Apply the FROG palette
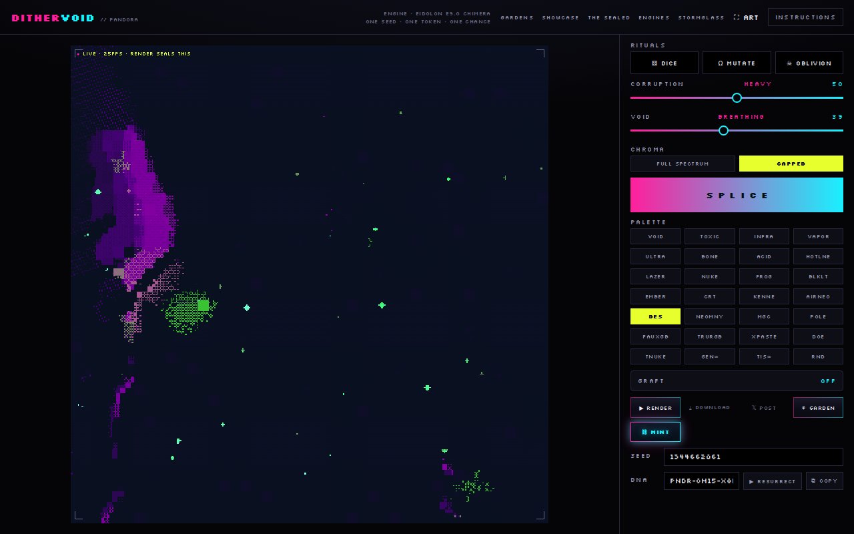854x534 pixels. (764, 276)
